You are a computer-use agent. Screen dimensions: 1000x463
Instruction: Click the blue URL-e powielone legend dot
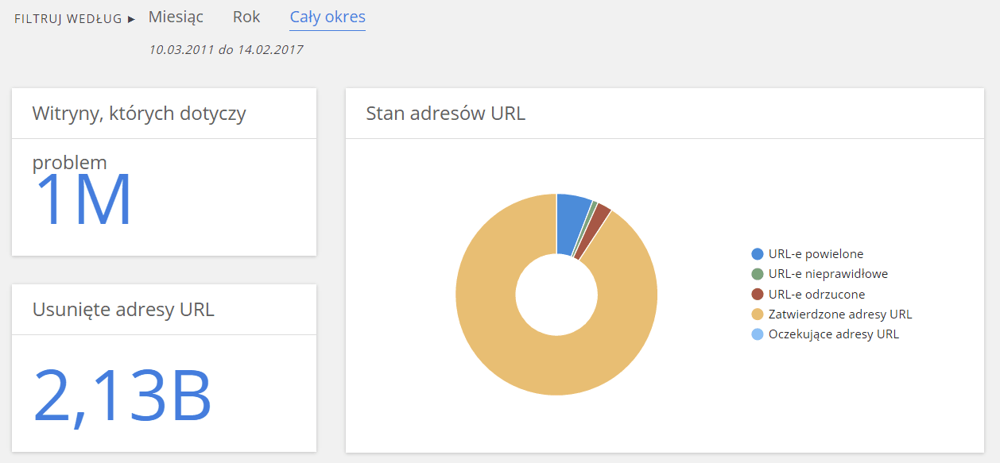click(758, 254)
